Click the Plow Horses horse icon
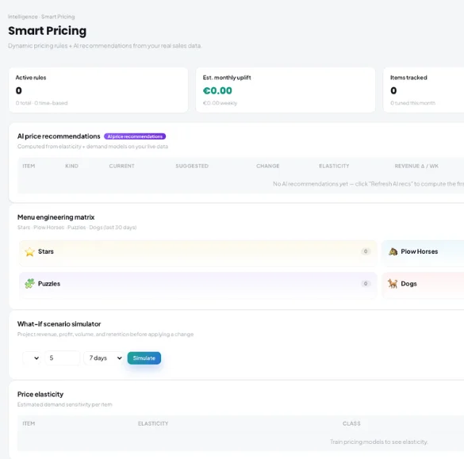This screenshot has width=464, height=459. 393,251
